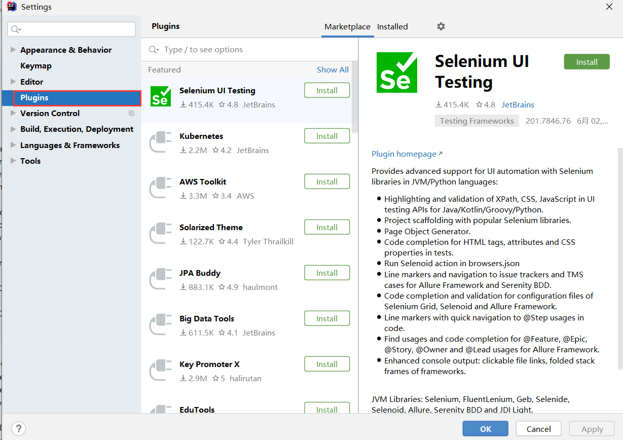Click the Key Promoter X plugin icon

161,370
